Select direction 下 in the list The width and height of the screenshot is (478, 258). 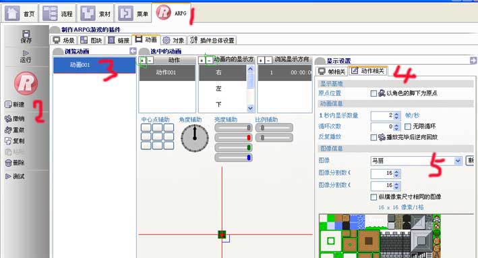click(x=222, y=105)
